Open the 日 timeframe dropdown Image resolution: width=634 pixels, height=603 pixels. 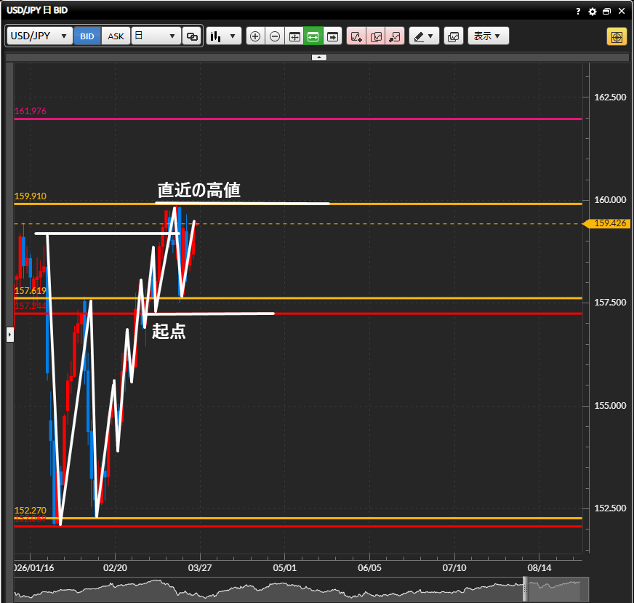pos(156,36)
